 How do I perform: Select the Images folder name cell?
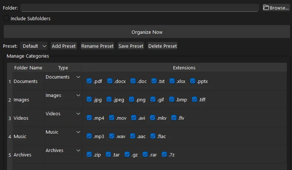click(x=28, y=100)
